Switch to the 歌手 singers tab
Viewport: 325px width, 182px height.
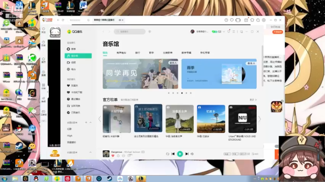coord(152,53)
